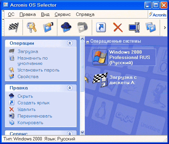Click the shortcut icon beside Создать ярлык
Image resolution: width=169 pixels, height=144 pixels.
[12, 103]
